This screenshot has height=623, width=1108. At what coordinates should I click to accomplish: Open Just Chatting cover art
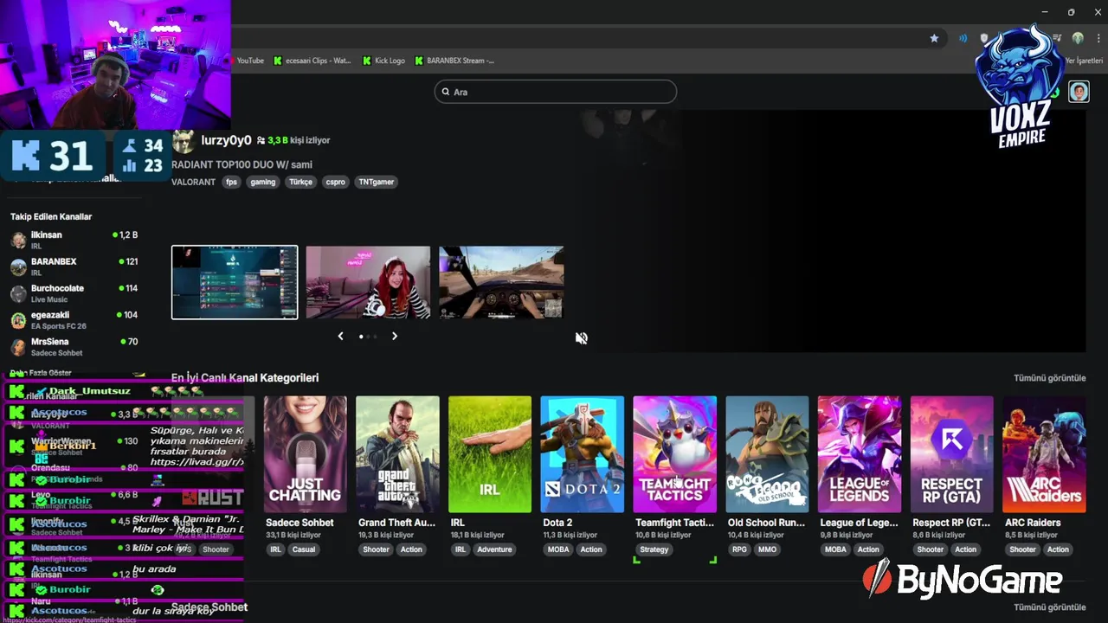coord(305,454)
